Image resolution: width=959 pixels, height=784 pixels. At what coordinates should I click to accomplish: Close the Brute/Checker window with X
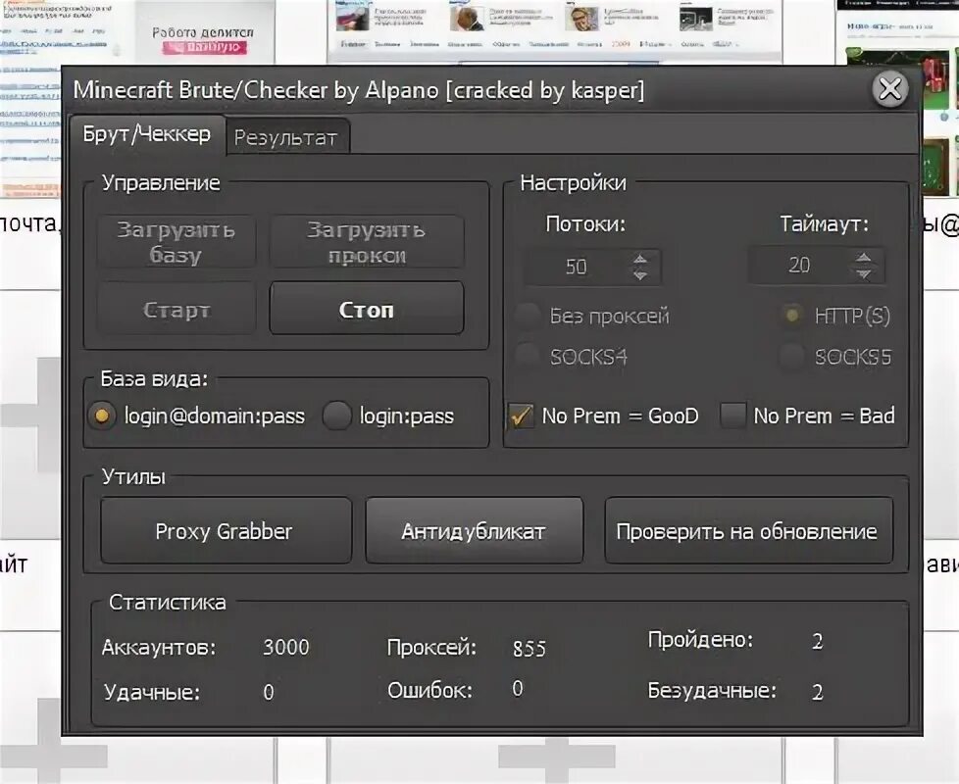coord(890,89)
